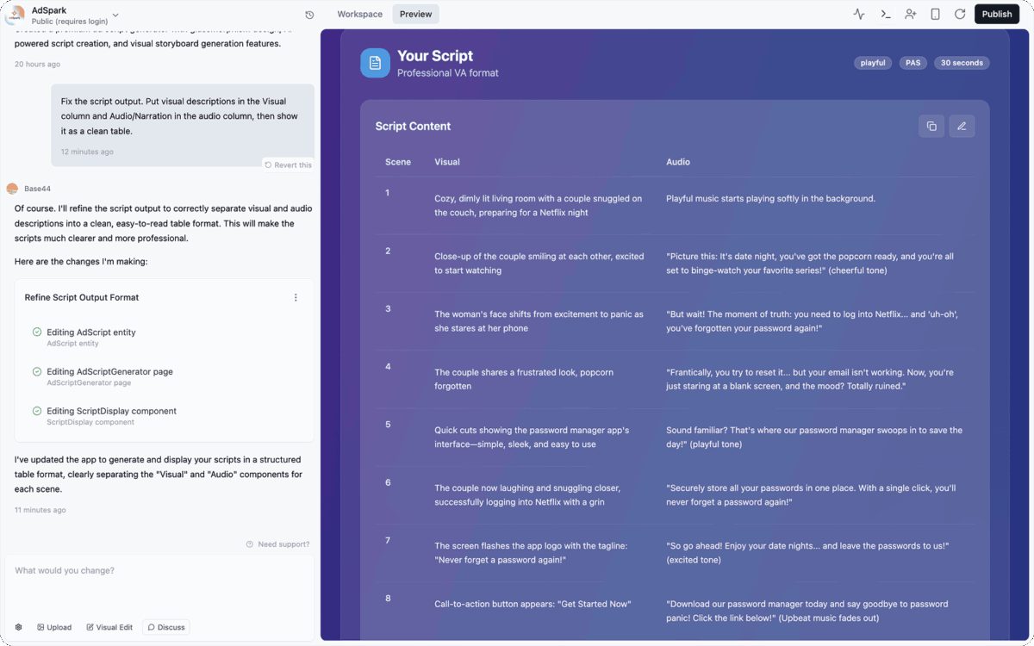
Task: Select scene 4 visual 'The couple shares a frustrated look'
Action: click(x=524, y=379)
